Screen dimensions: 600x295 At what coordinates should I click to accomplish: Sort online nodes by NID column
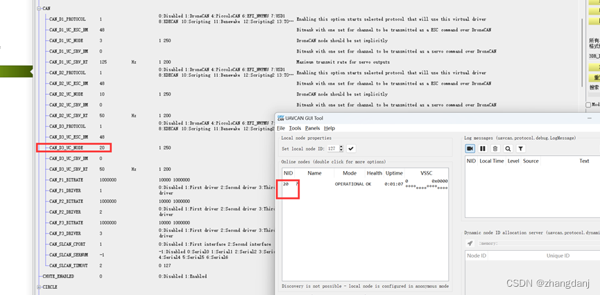288,173
